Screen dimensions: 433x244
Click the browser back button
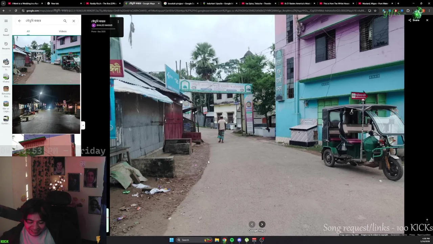[x=3, y=11]
